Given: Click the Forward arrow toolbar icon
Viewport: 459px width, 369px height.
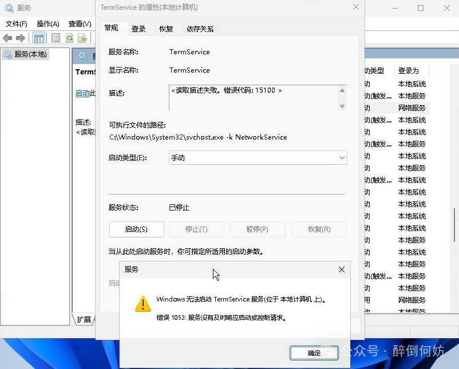Looking at the screenshot, I should click(21, 38).
